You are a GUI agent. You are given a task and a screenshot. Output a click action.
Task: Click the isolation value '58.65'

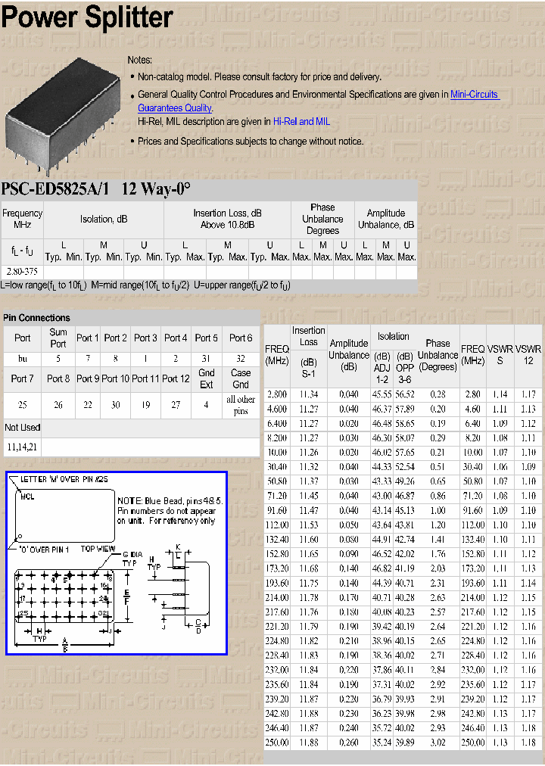click(405, 424)
